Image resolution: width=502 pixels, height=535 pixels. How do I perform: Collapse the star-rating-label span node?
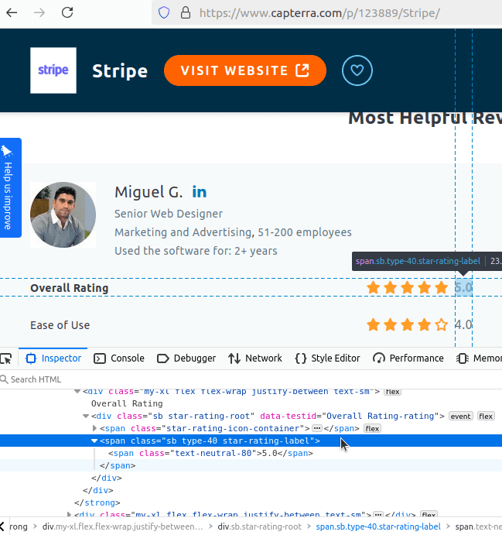pyautogui.click(x=94, y=441)
